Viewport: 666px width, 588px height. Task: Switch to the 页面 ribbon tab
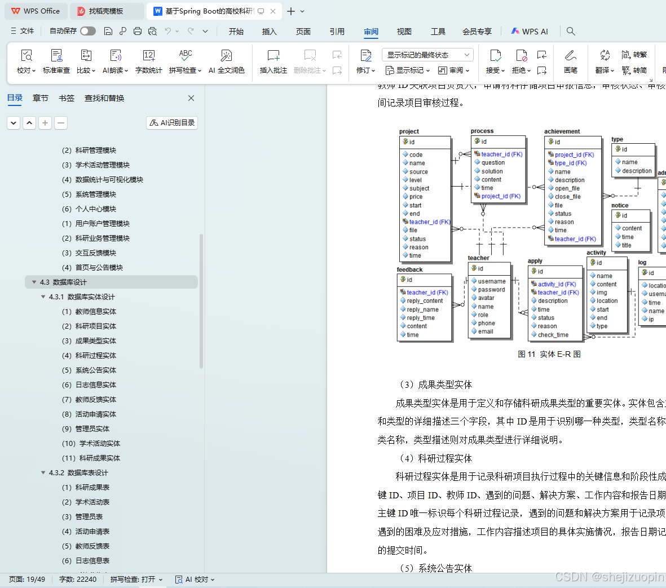[x=303, y=32]
